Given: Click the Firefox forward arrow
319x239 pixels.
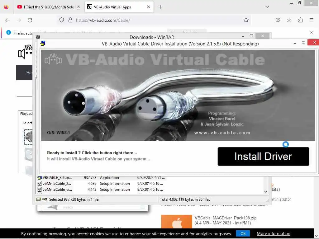Looking at the screenshot, I should click(19, 20).
